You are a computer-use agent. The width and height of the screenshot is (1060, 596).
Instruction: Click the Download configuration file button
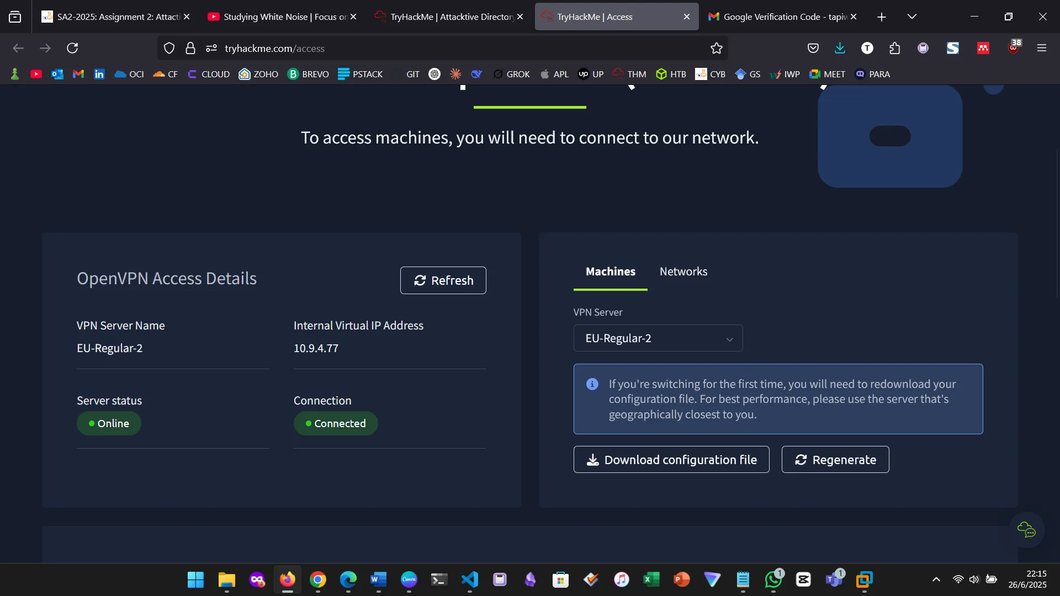pos(671,459)
